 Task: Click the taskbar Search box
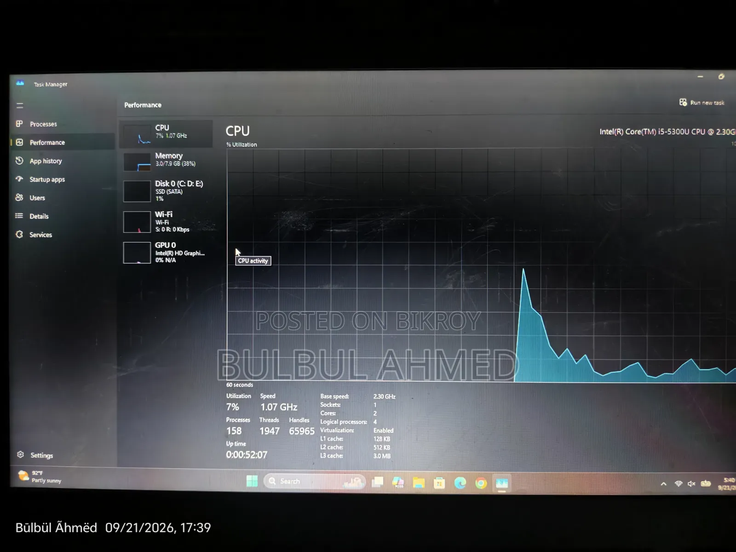tap(315, 481)
